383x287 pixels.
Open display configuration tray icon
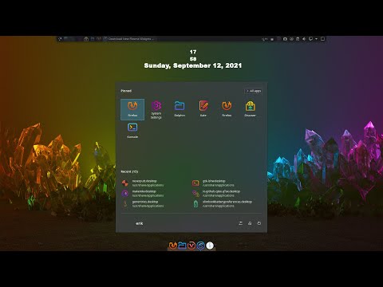310,39
